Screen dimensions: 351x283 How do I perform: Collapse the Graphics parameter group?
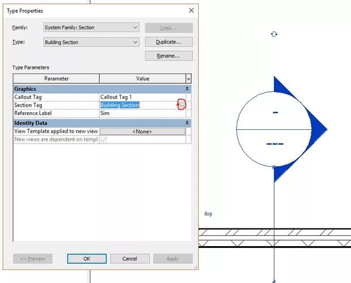coord(187,89)
